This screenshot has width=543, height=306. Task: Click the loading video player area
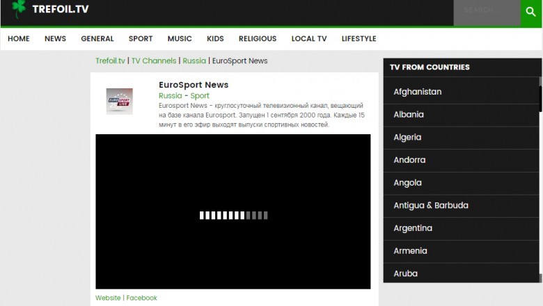(233, 211)
